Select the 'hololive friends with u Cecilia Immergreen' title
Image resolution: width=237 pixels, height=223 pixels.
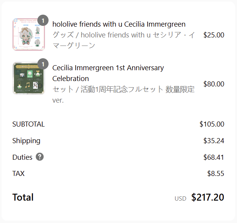coord(119,24)
